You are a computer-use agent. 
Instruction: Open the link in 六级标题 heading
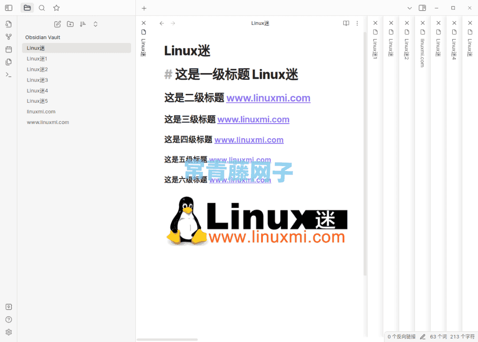(x=240, y=180)
